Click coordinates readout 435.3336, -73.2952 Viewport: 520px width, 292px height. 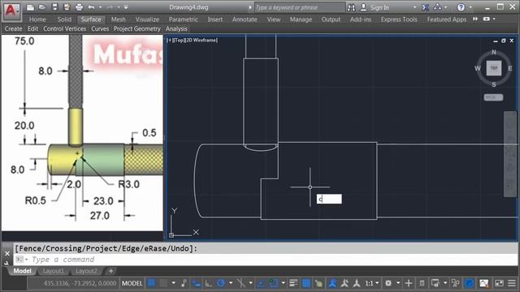pos(80,283)
